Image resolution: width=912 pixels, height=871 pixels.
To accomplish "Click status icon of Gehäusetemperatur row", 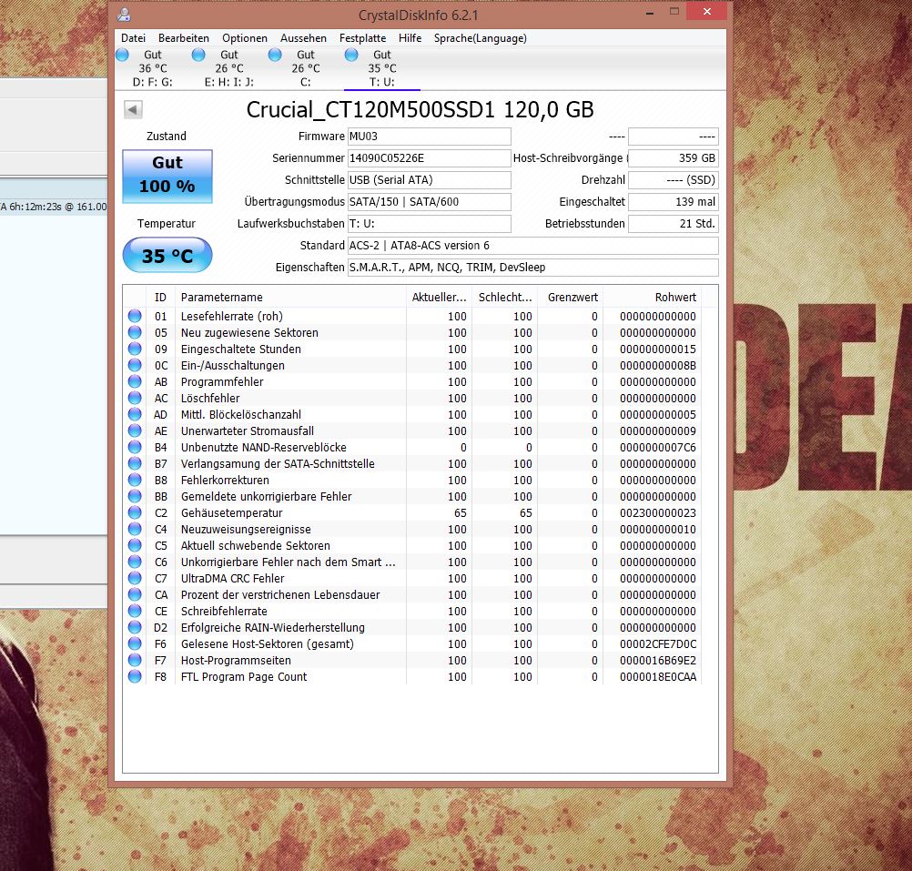I will pyautogui.click(x=135, y=512).
